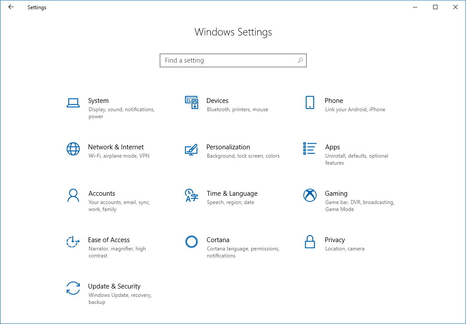The height and width of the screenshot is (324, 466).
Task: Select the Time & Language title
Action: [232, 194]
